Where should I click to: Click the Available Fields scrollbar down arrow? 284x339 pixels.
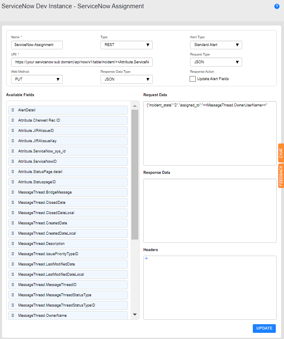pos(135,315)
